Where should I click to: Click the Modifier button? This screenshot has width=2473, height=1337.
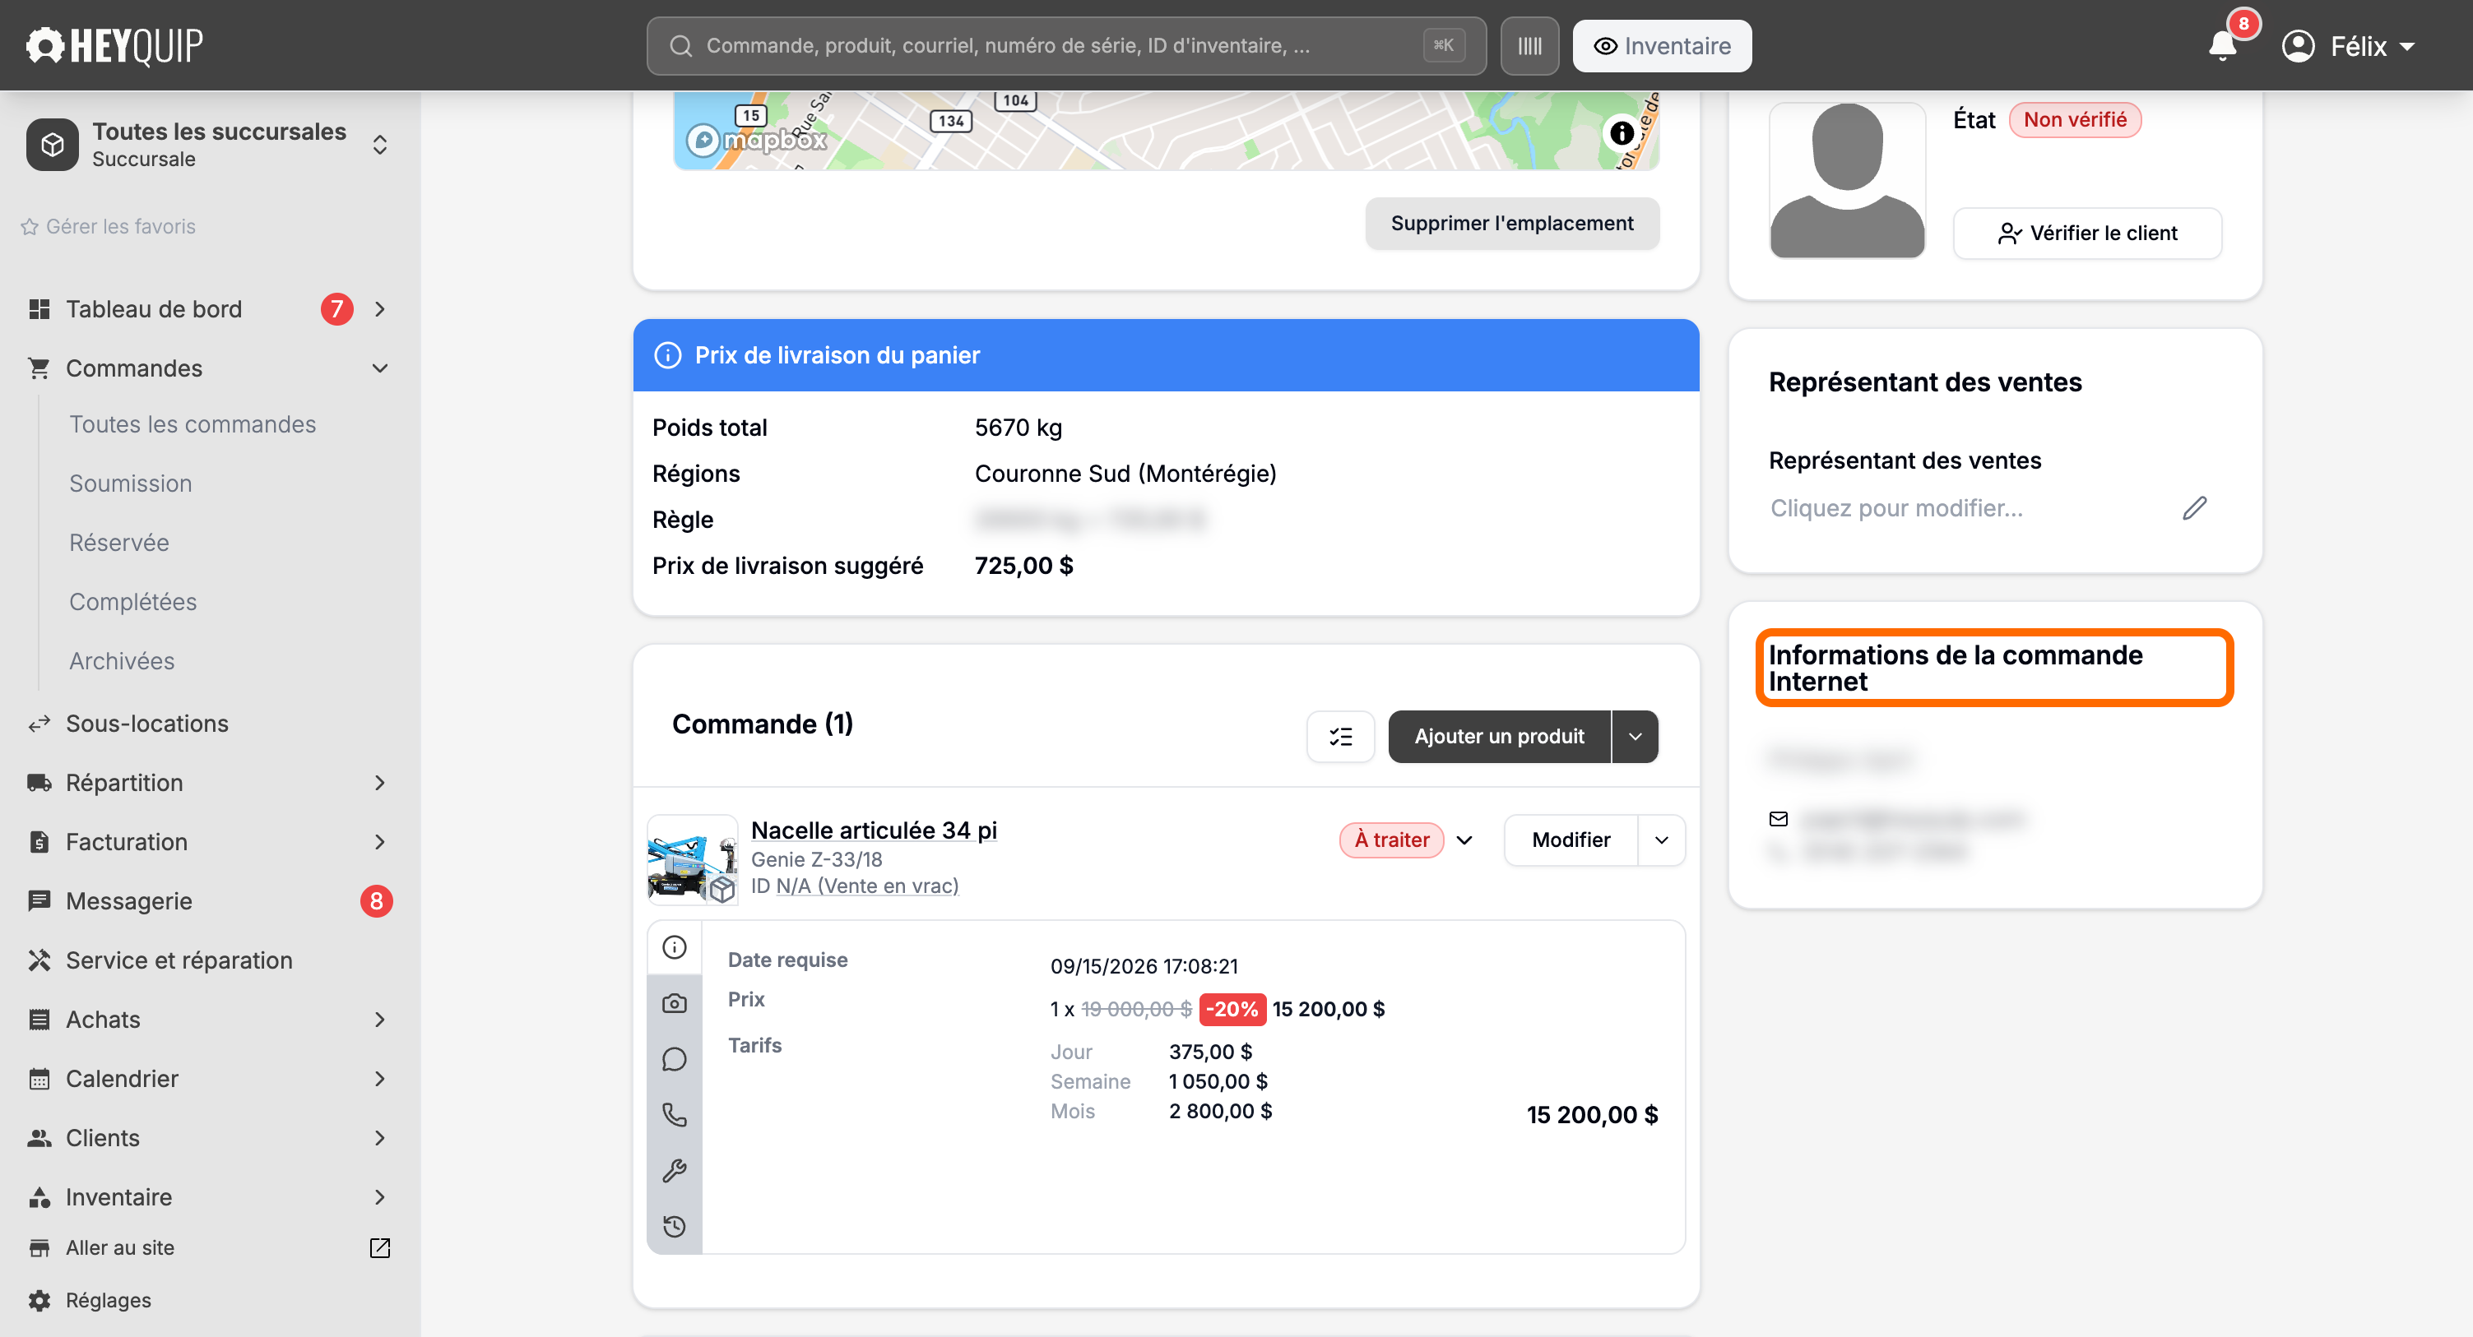(x=1571, y=840)
